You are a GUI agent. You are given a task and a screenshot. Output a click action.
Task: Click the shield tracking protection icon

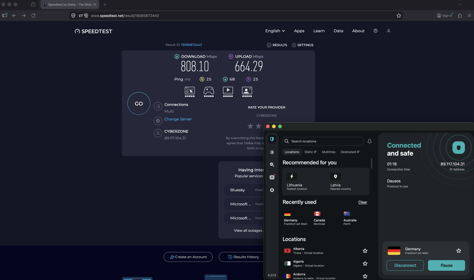click(73, 15)
